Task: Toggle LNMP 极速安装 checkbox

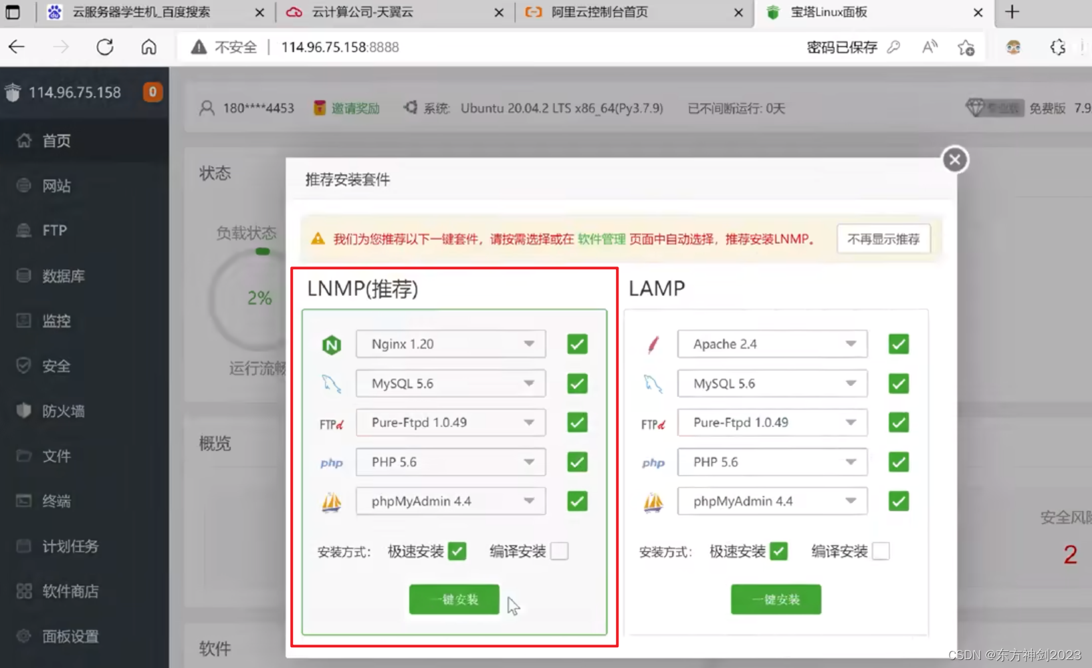Action: tap(457, 551)
